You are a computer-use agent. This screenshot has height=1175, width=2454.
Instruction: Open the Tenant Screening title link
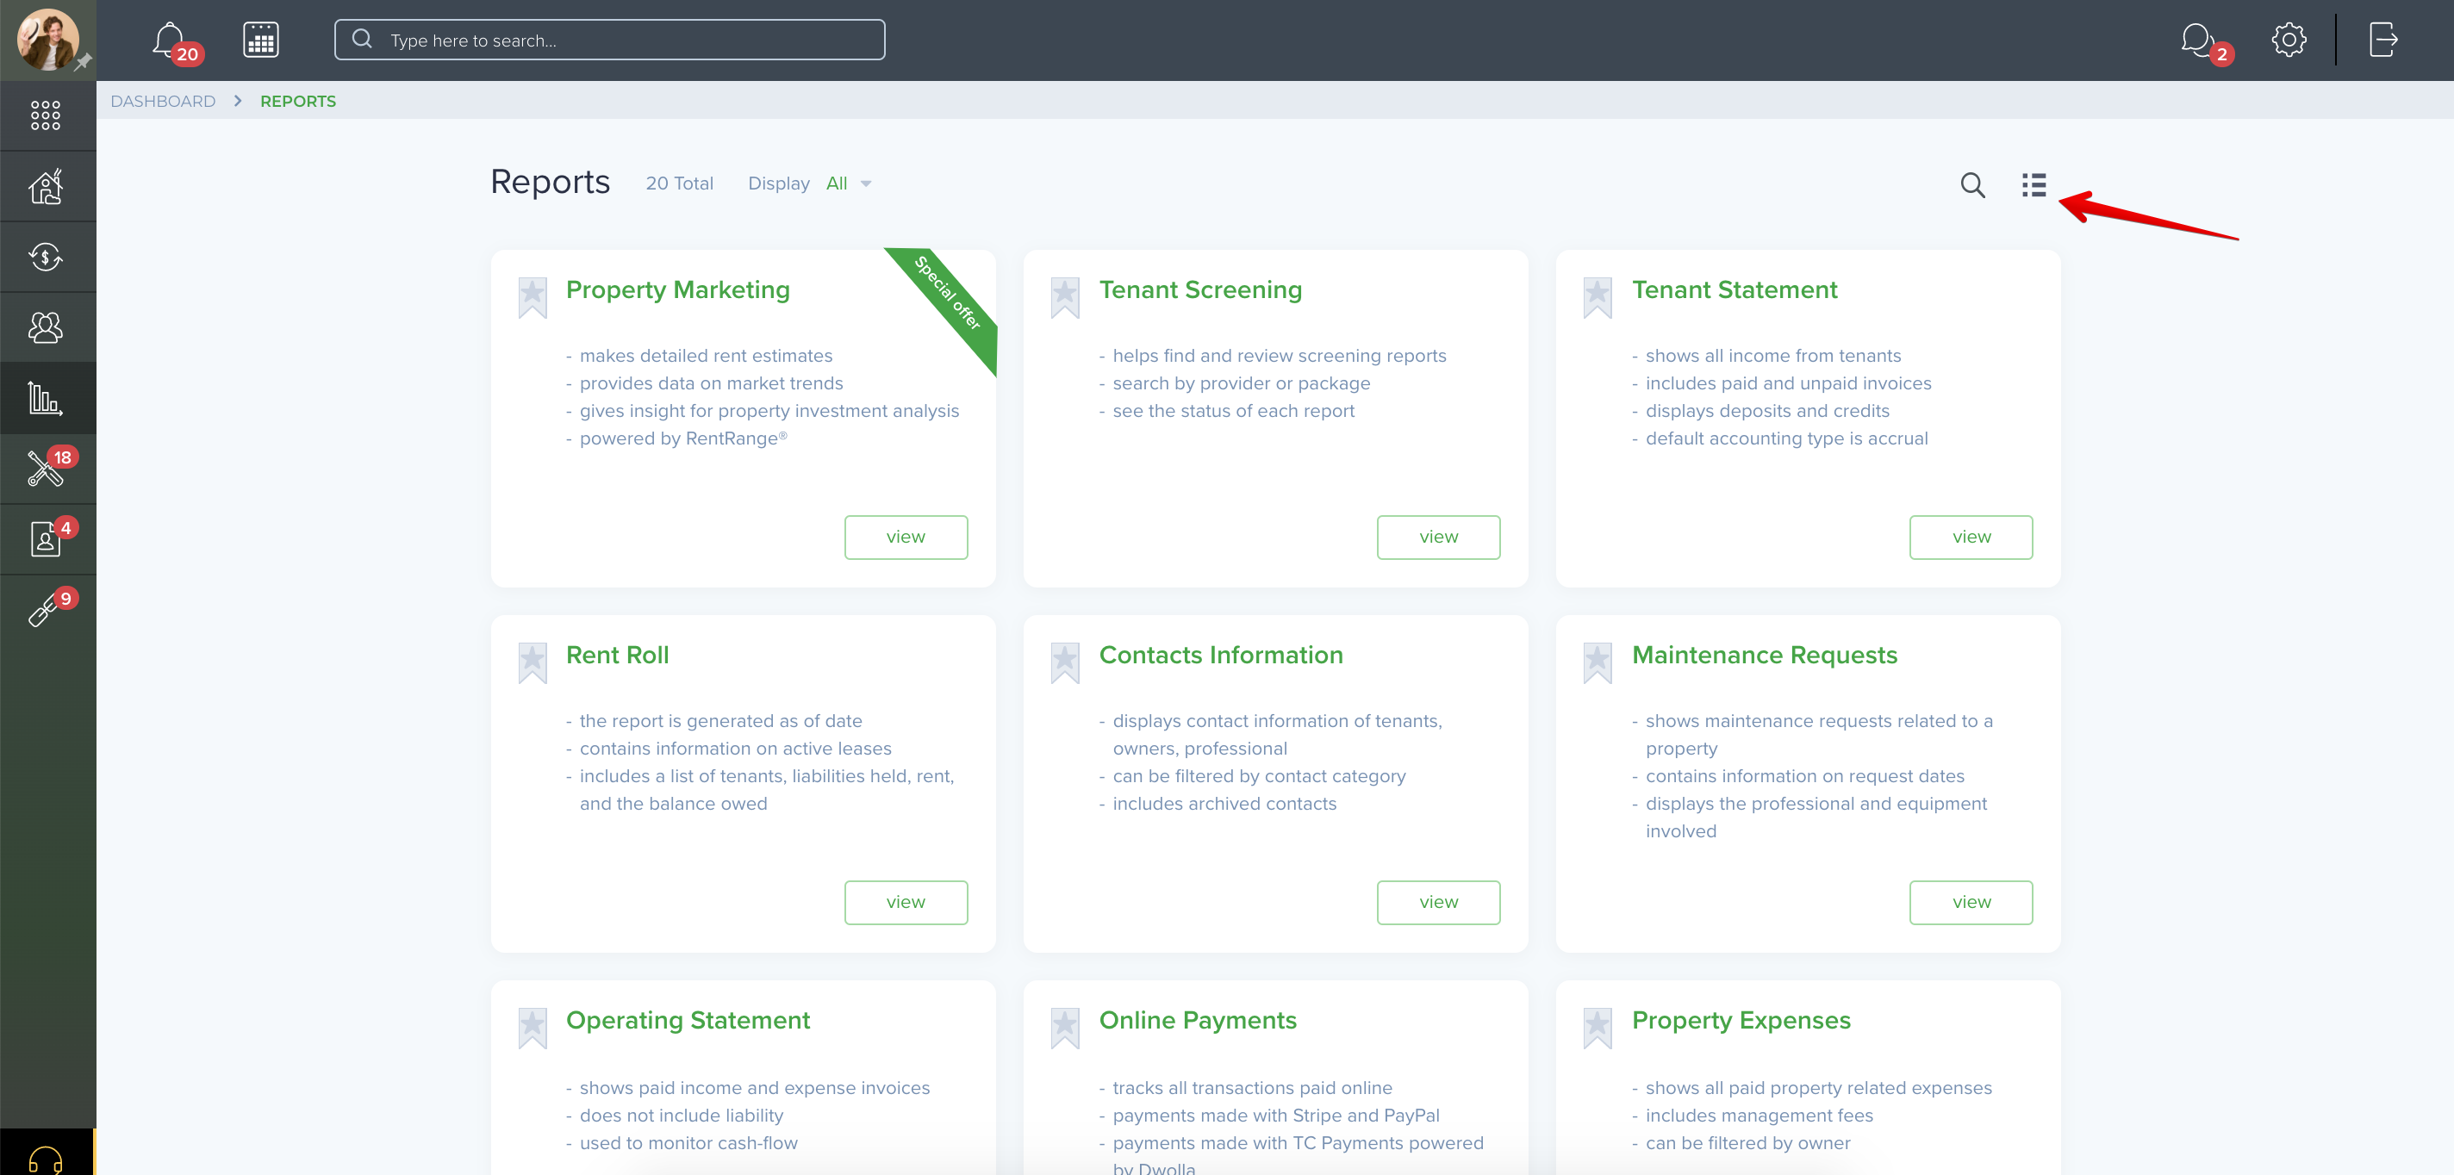click(x=1200, y=289)
